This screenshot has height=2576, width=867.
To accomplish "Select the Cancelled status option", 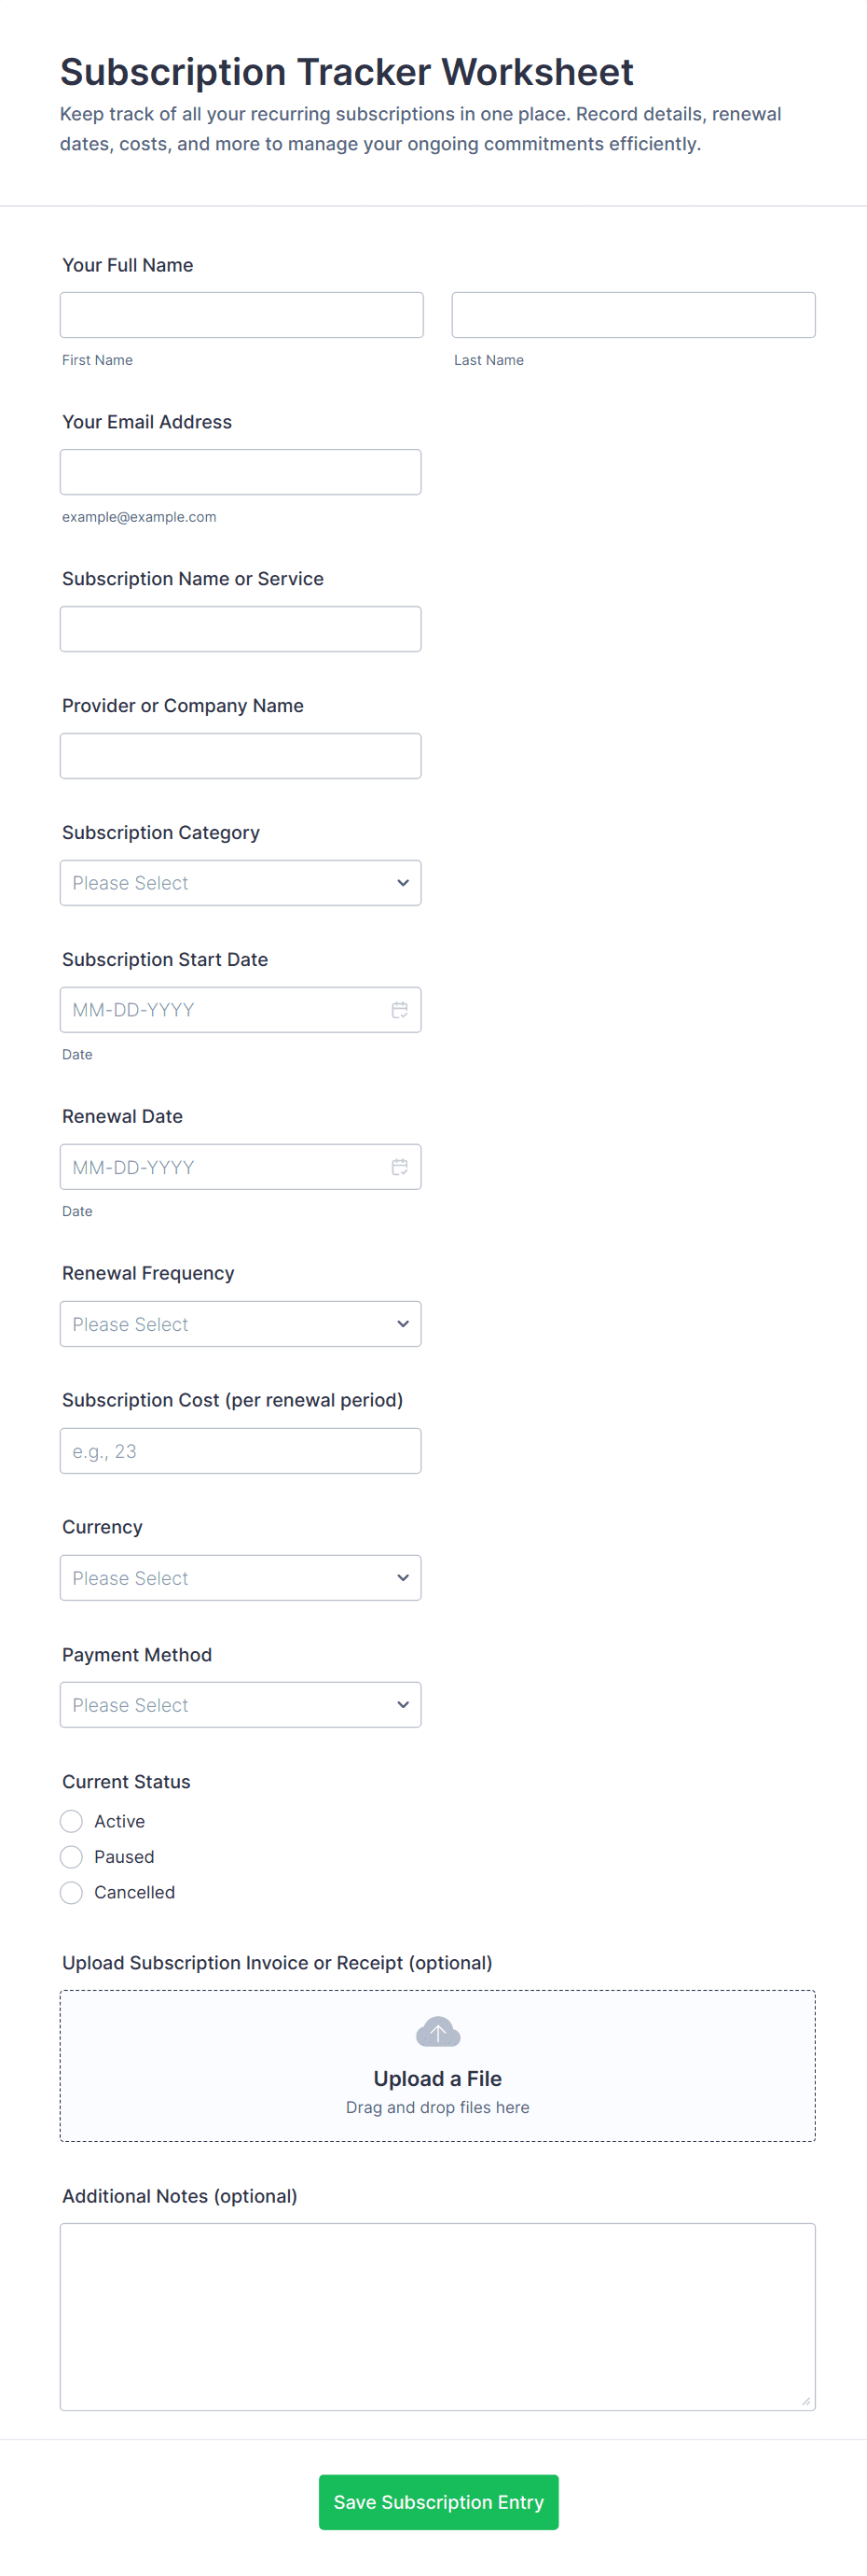I will point(71,1892).
